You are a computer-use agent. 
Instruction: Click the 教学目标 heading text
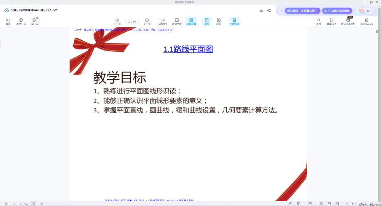(x=120, y=78)
